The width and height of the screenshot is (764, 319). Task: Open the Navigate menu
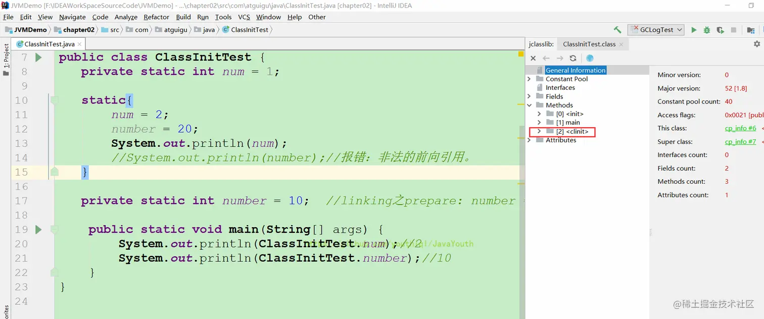72,17
